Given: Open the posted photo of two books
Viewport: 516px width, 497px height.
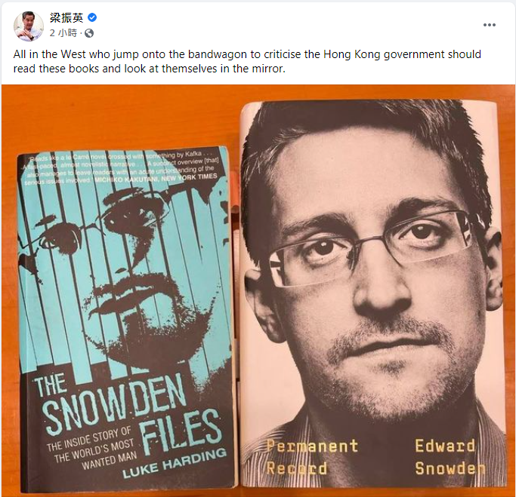Looking at the screenshot, I should 258,290.
